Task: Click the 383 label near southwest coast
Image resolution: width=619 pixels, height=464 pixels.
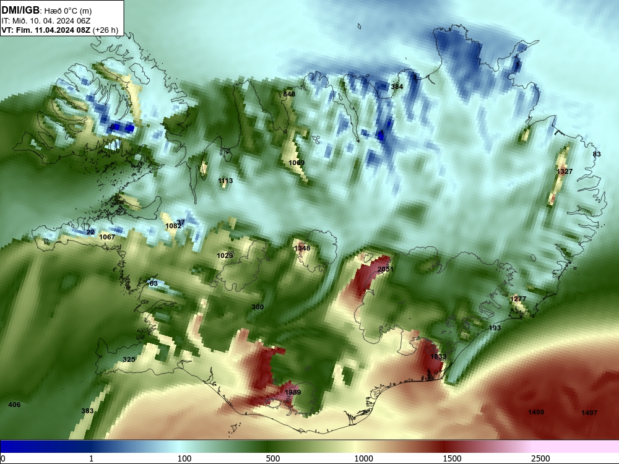Action: [x=87, y=411]
